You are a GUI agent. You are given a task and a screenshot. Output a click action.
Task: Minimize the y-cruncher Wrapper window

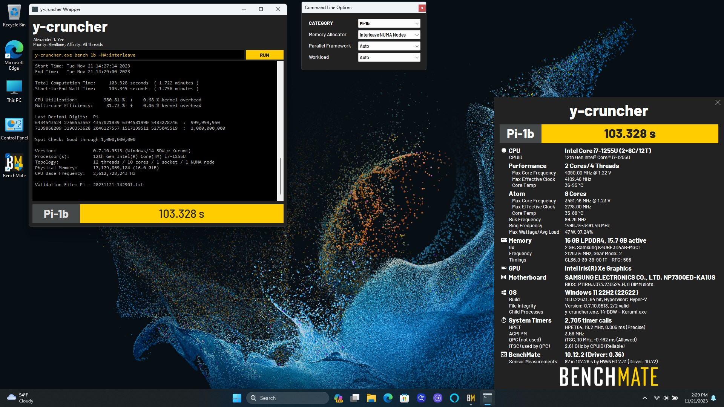click(x=244, y=9)
